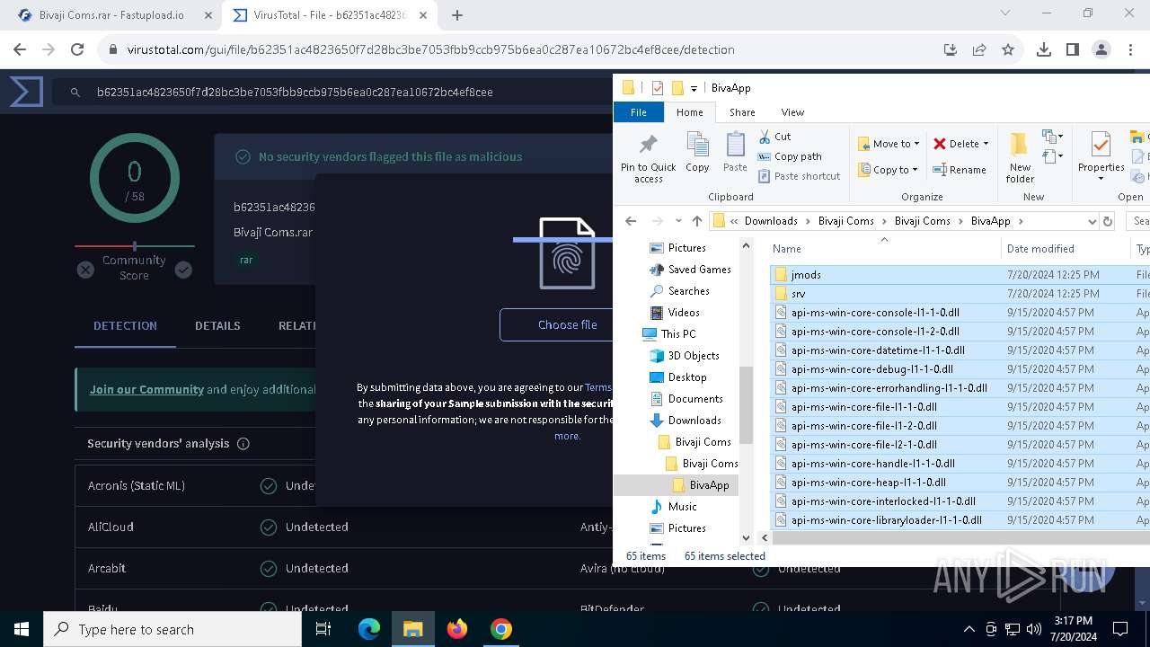Viewport: 1150px width, 647px height.
Task: Open Firefox from taskbar
Action: pyautogui.click(x=457, y=629)
